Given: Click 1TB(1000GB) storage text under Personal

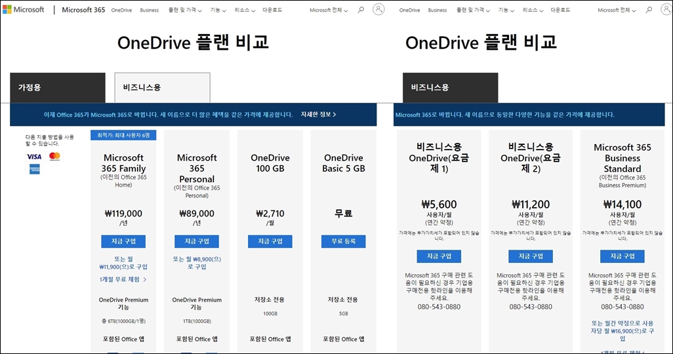Looking at the screenshot, I should pyautogui.click(x=197, y=321).
